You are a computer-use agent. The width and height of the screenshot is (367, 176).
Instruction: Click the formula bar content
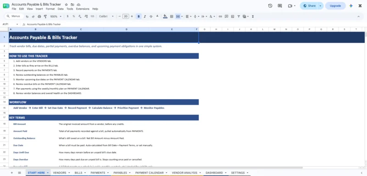coord(44,24)
